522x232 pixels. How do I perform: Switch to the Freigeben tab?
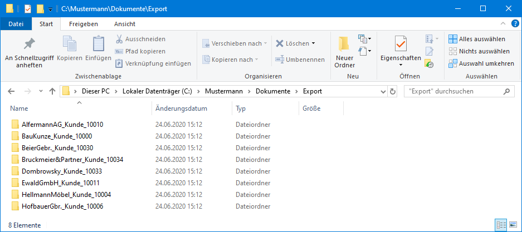(x=83, y=24)
